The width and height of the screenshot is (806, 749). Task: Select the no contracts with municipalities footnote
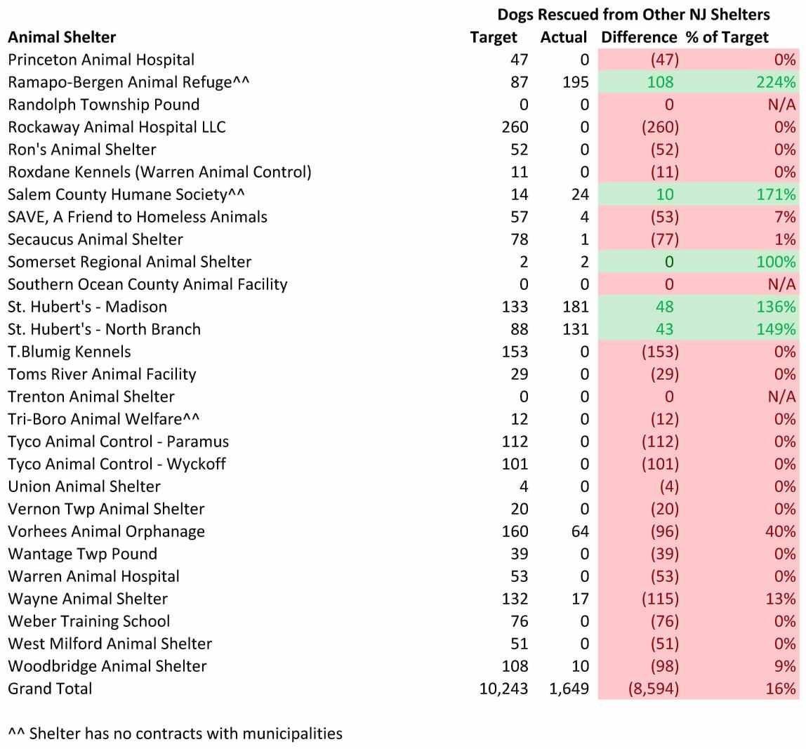click(176, 734)
